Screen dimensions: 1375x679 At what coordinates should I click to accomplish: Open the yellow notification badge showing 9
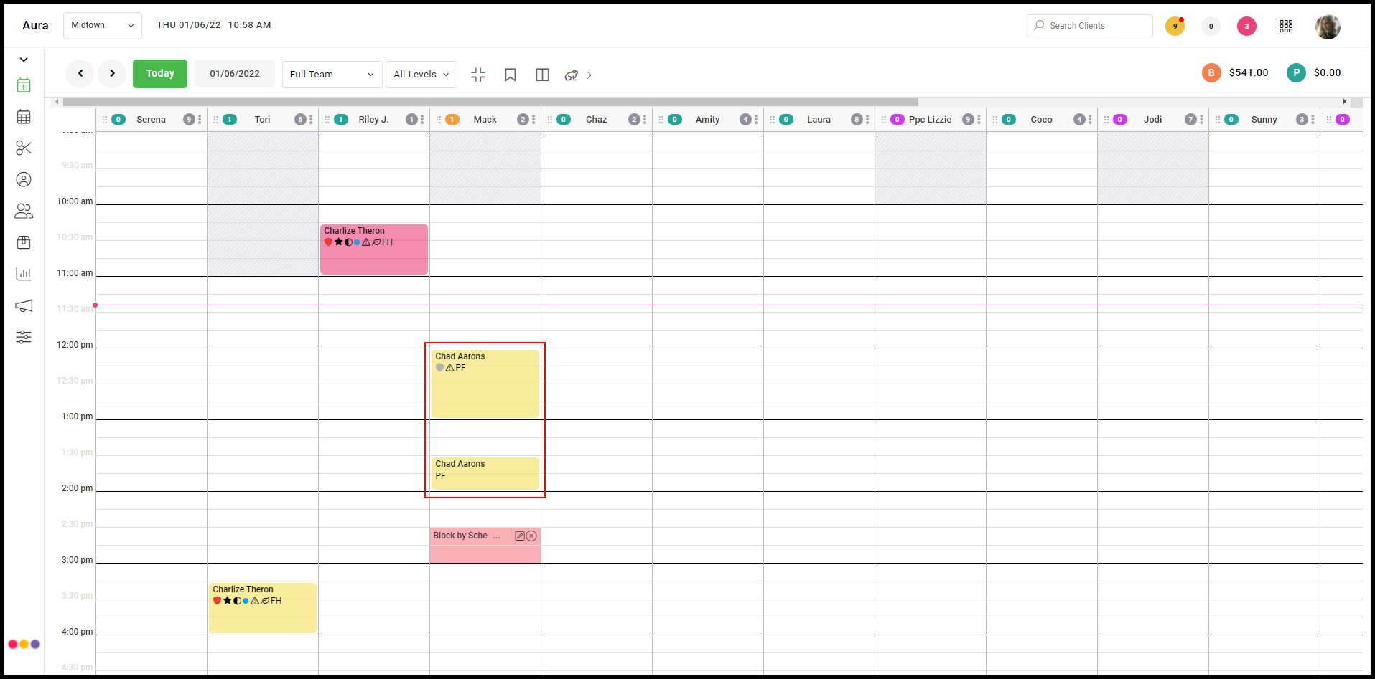coord(1175,26)
